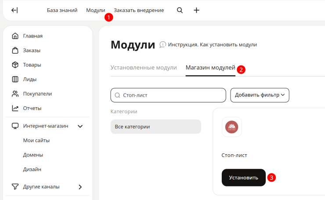Open Мои сайты submenu item
325x200 pixels.
[36, 141]
